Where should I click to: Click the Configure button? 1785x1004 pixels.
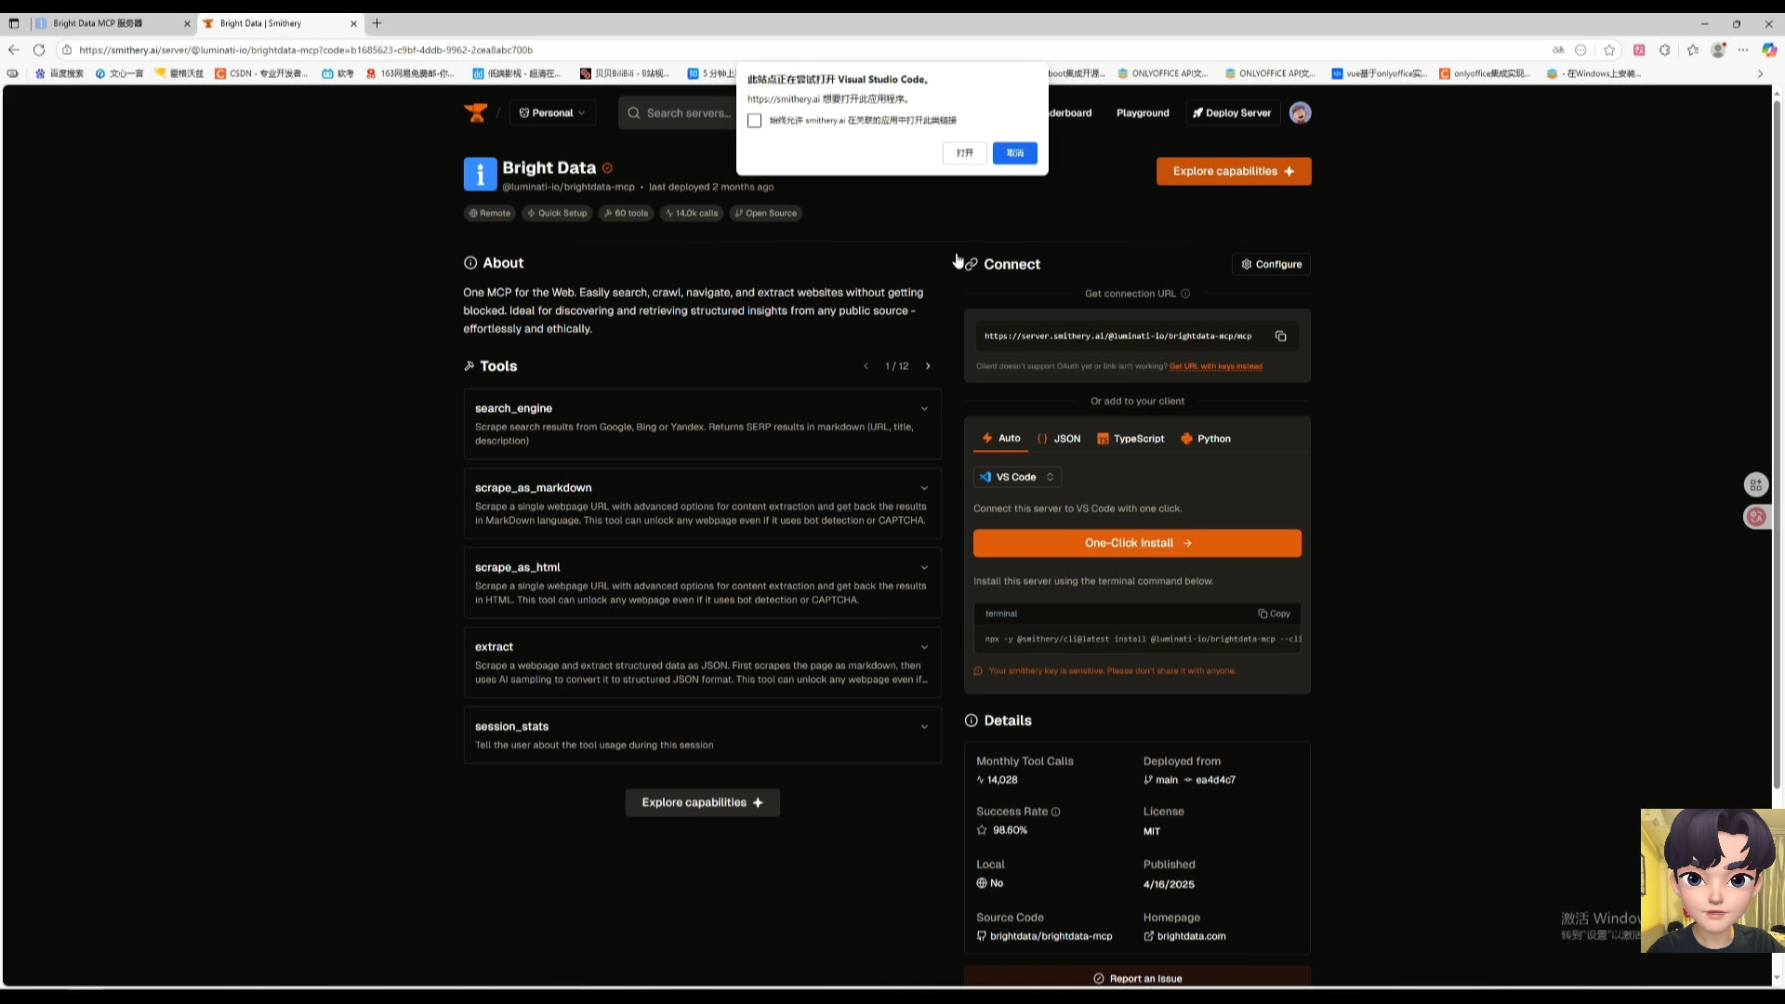point(1271,264)
